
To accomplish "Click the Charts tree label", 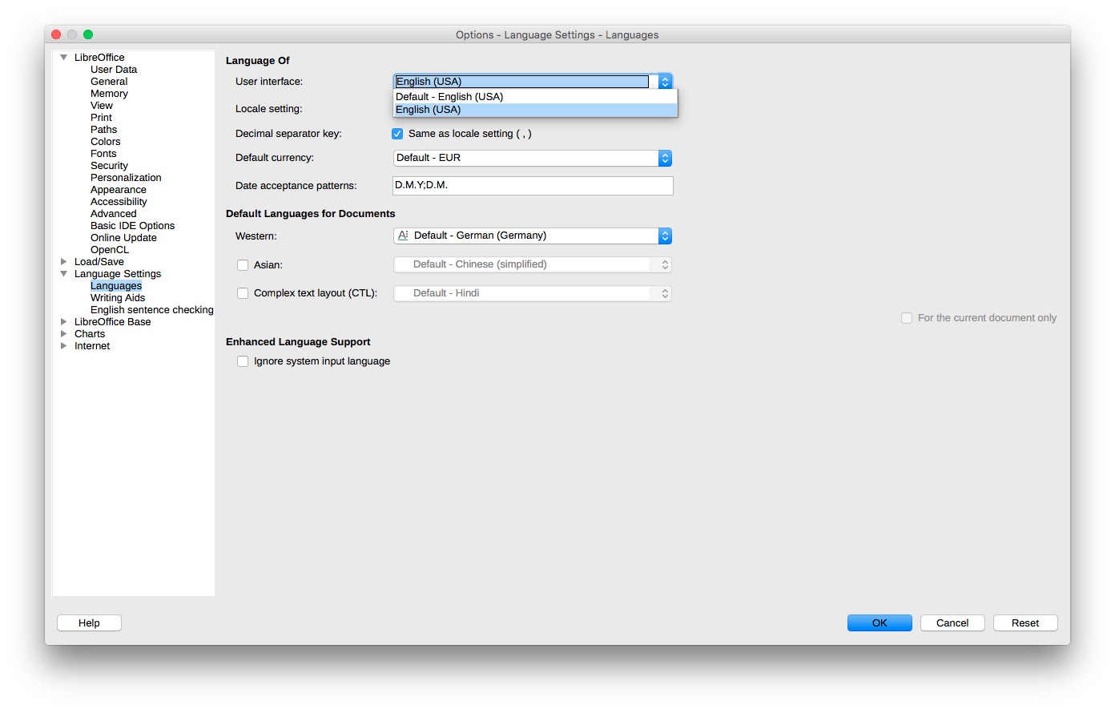I will point(90,334).
